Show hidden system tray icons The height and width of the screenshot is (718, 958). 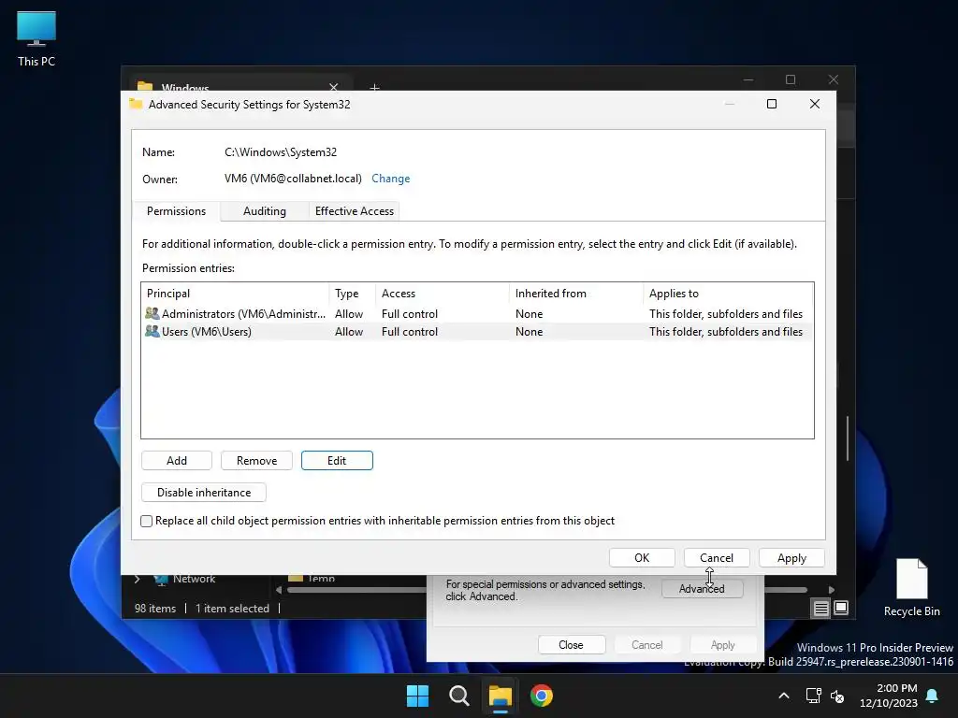(x=784, y=696)
